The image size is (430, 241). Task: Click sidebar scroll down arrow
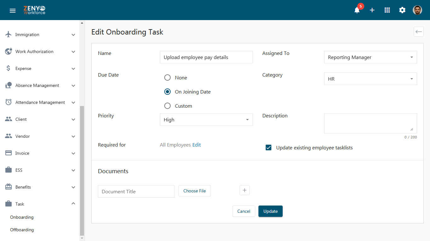[x=82, y=238]
